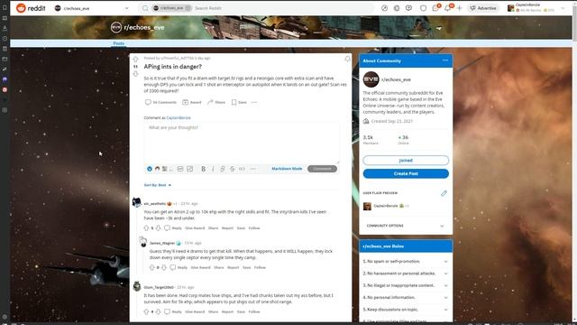Toggle Bold in the comment editor
The image size is (577, 325).
(x=203, y=169)
